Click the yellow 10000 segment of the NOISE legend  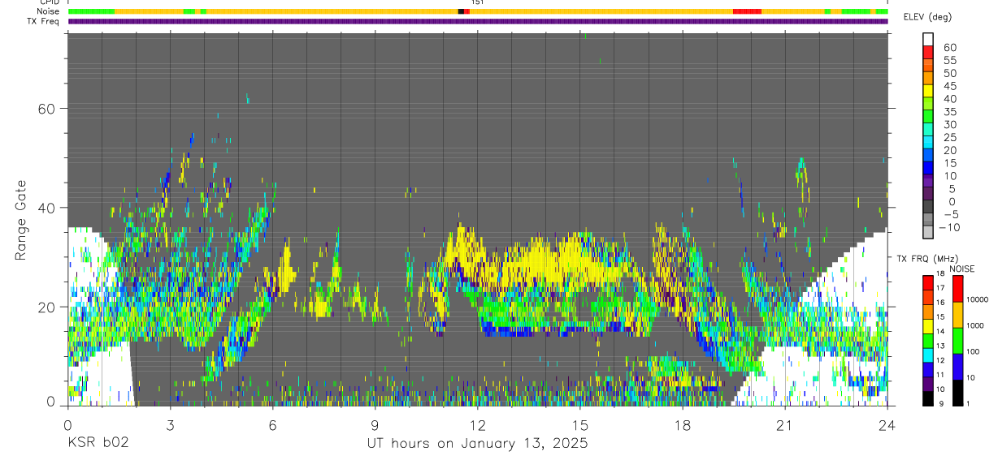click(957, 314)
